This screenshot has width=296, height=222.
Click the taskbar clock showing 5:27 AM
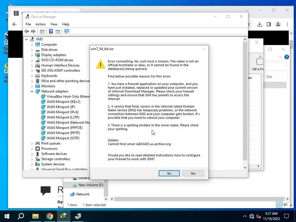271,216
